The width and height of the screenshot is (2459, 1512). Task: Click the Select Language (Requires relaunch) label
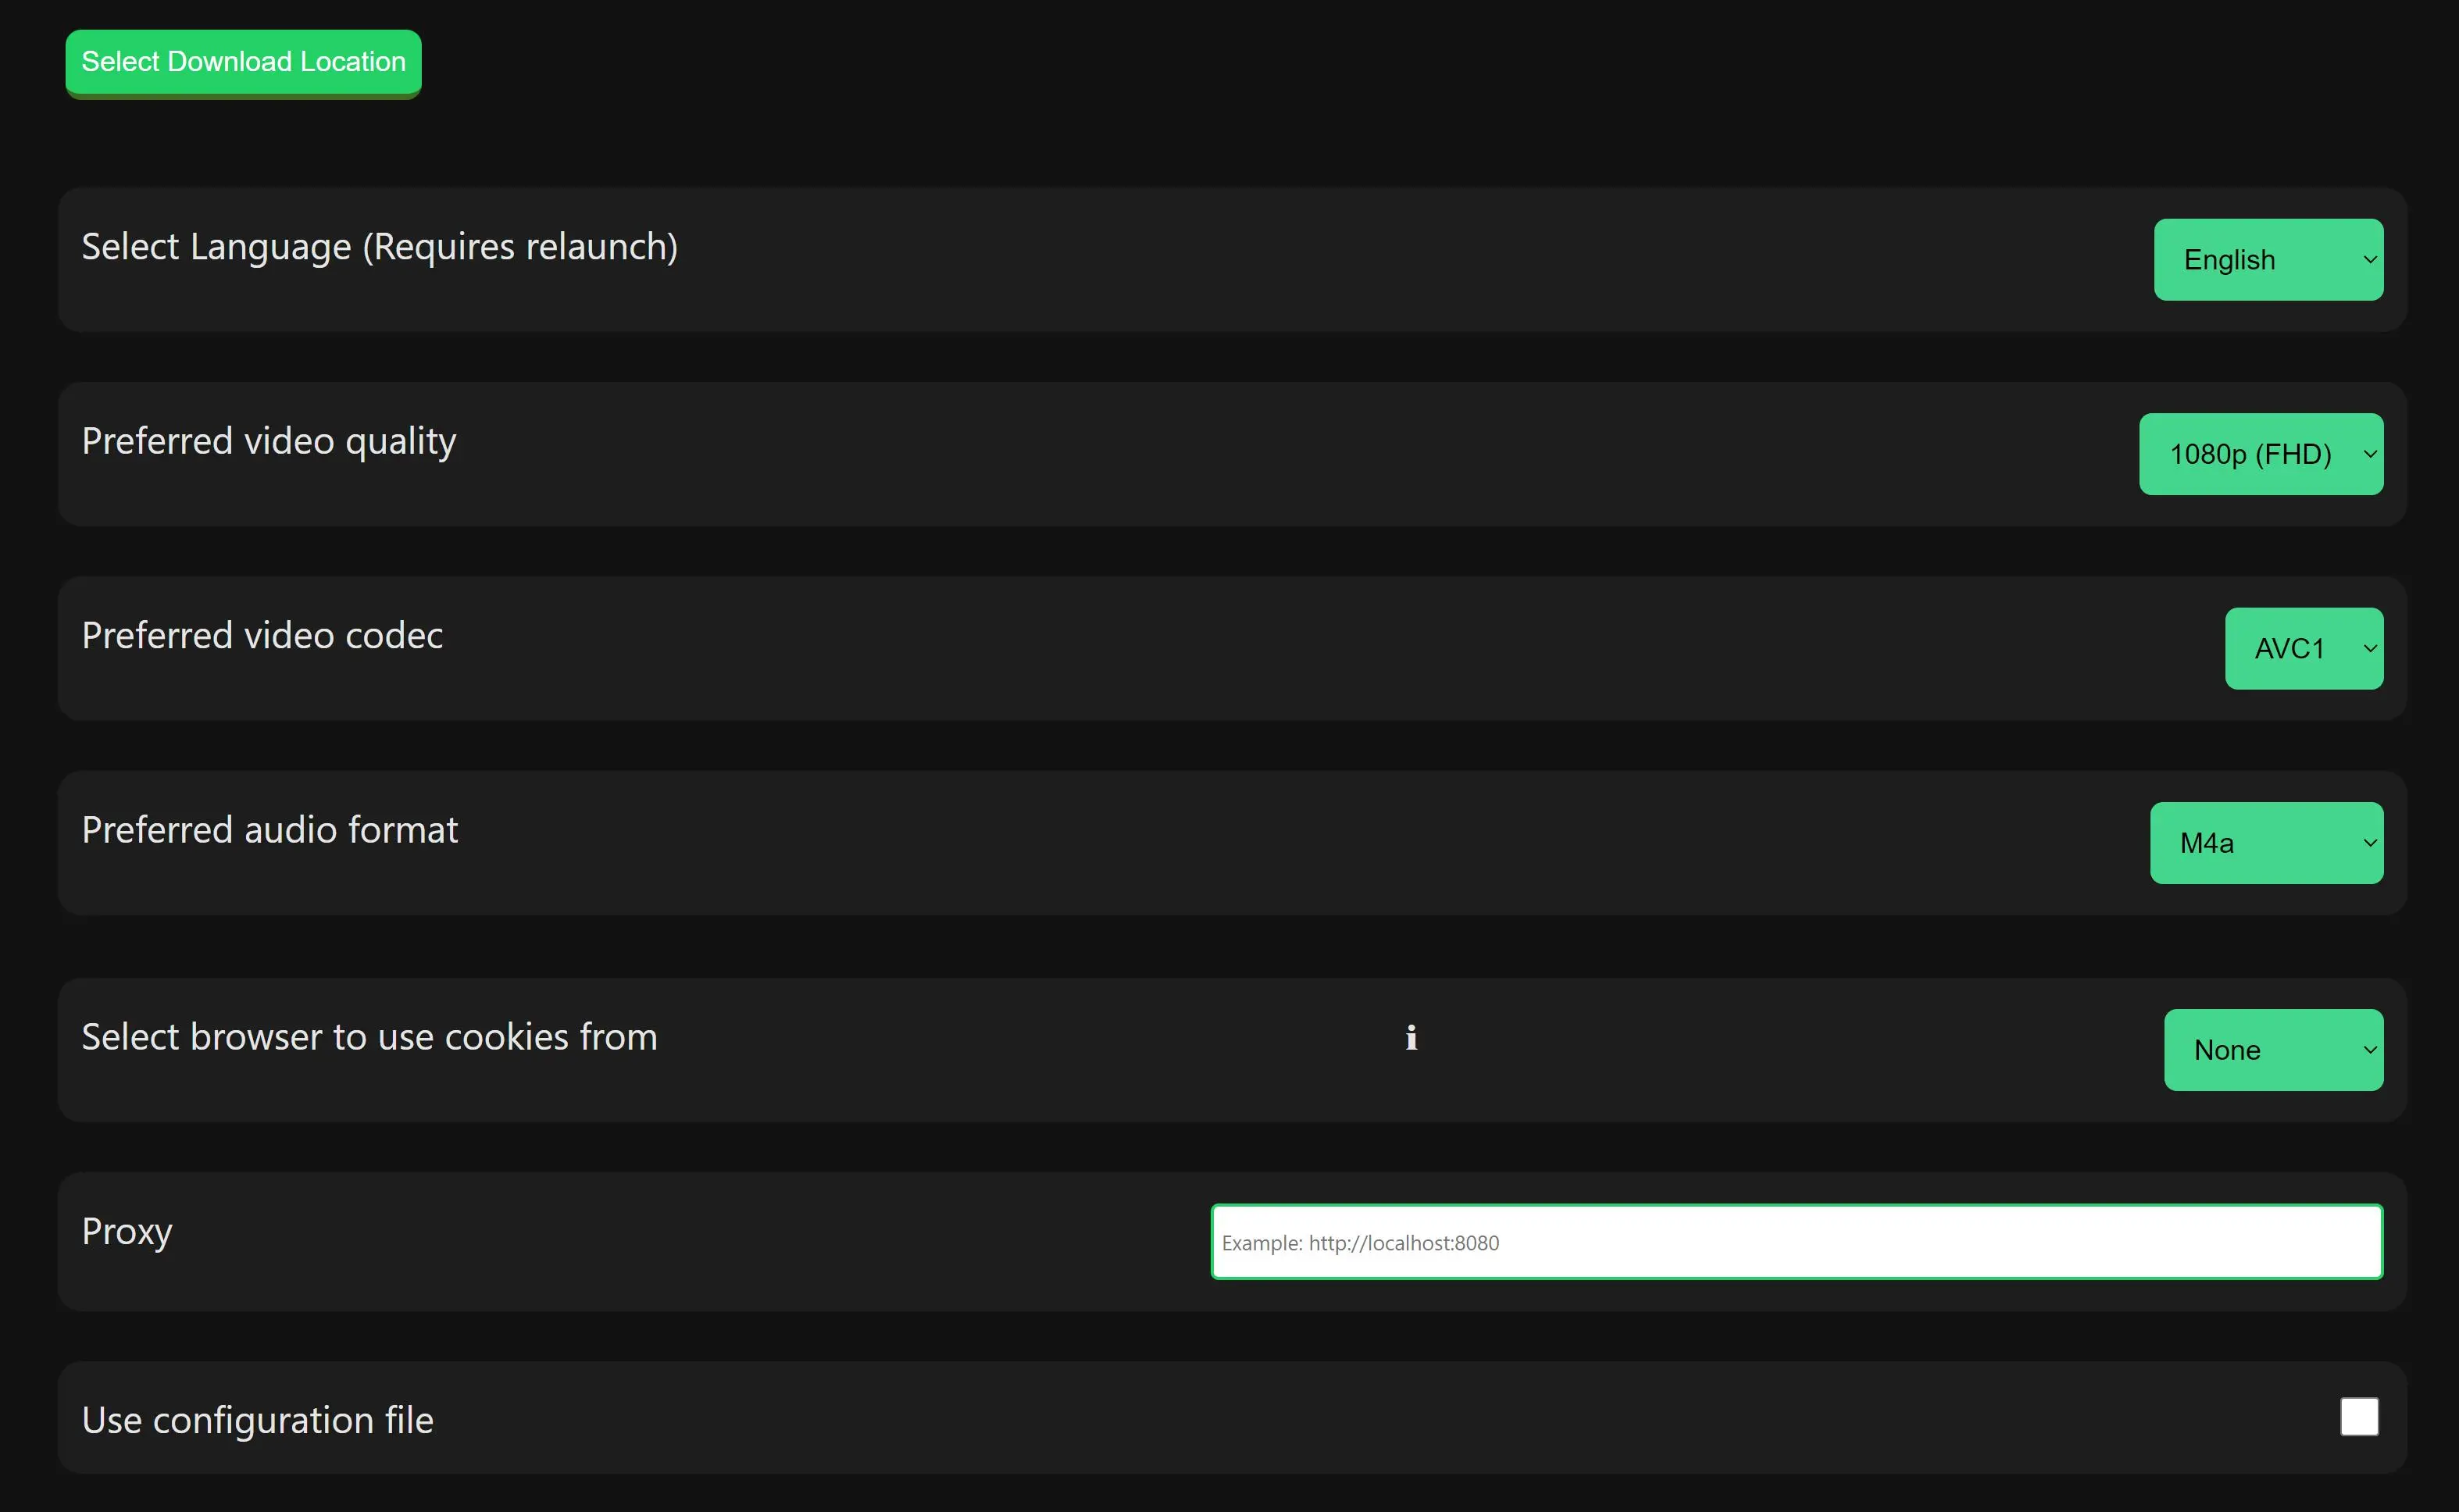(x=379, y=247)
